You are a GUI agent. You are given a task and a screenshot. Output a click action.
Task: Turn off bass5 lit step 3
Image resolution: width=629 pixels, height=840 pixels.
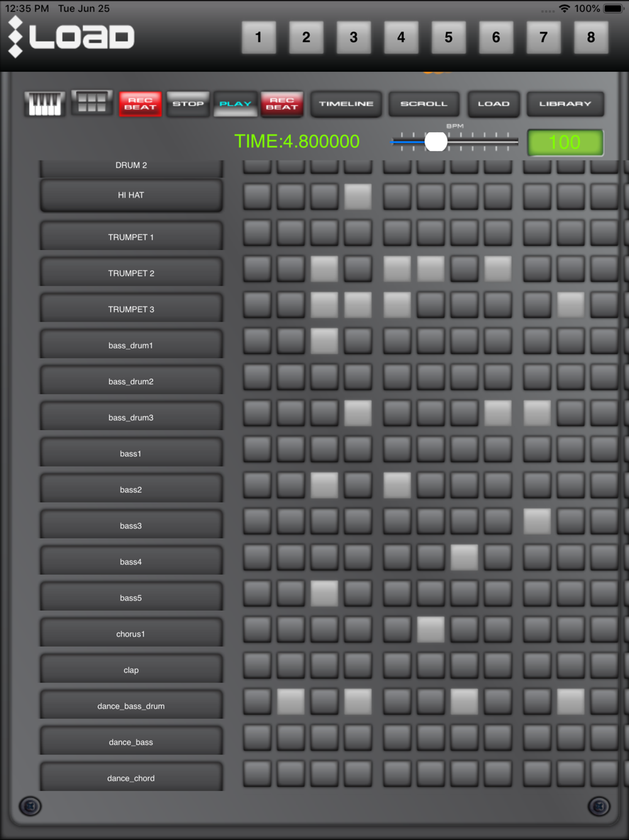pyautogui.click(x=325, y=593)
